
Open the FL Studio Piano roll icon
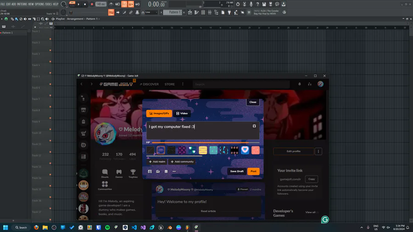point(196,12)
